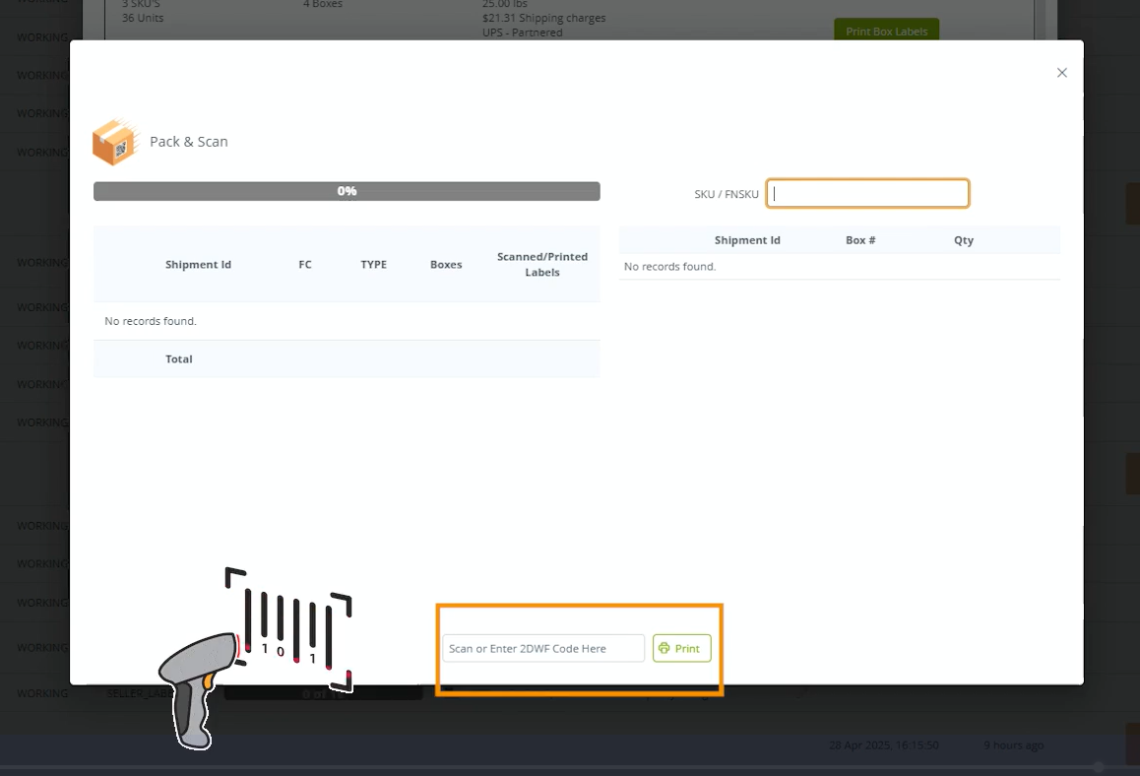
Task: Click the Total row in the left table
Action: [x=179, y=358]
